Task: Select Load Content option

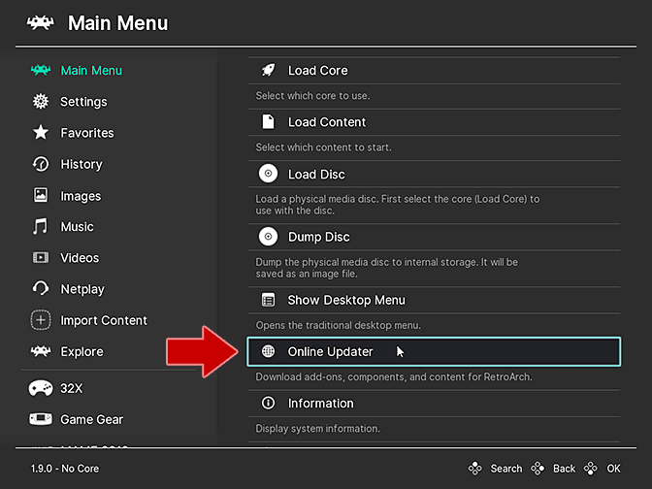Action: pos(327,122)
